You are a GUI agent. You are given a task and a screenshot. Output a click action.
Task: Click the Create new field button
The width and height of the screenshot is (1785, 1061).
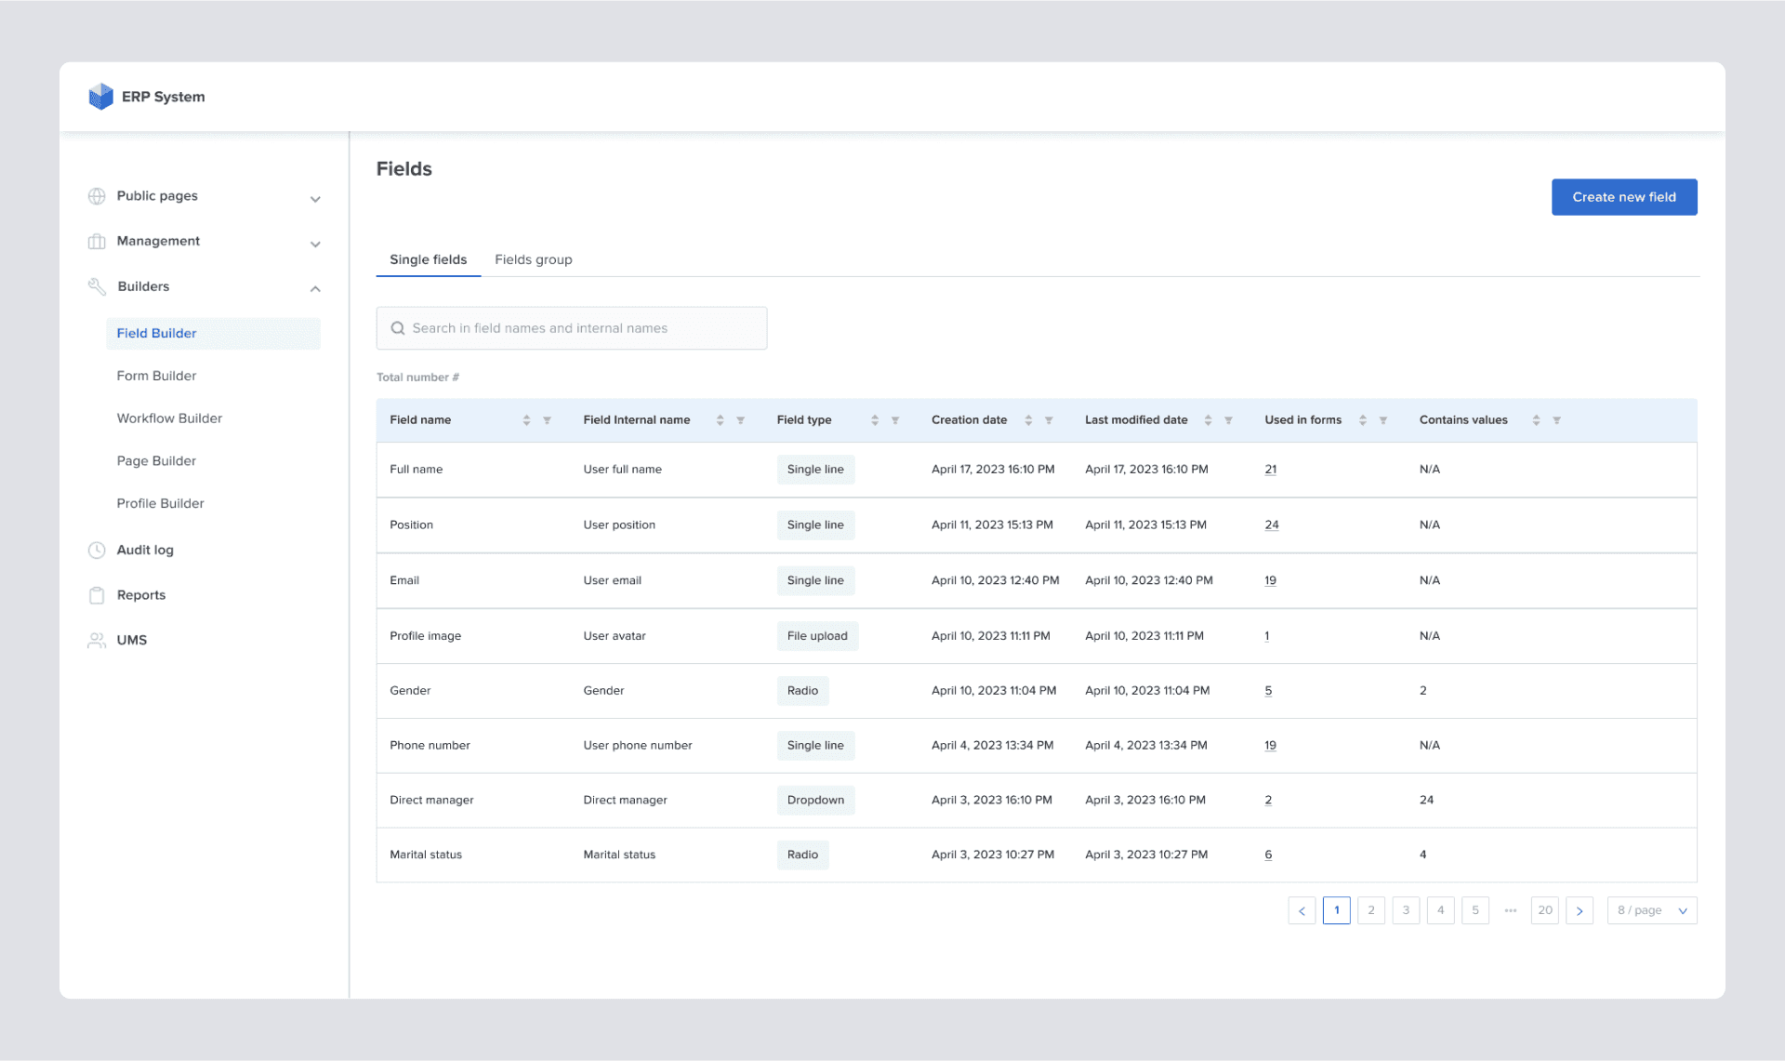[x=1623, y=196]
